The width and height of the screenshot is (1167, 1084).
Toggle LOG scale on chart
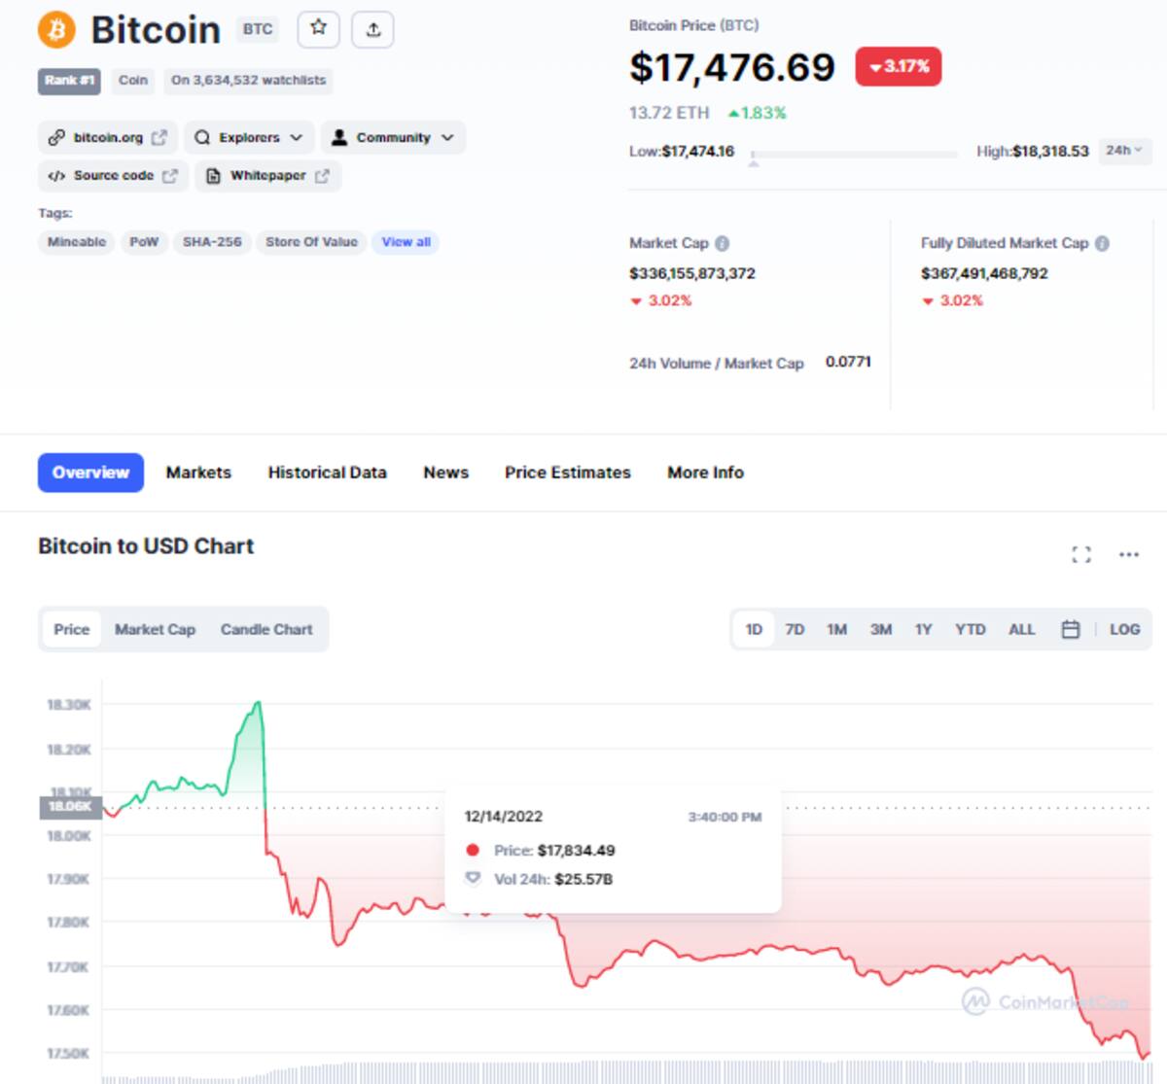tap(1124, 630)
